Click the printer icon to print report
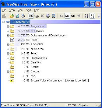The image size is (102, 108). tap(23, 16)
